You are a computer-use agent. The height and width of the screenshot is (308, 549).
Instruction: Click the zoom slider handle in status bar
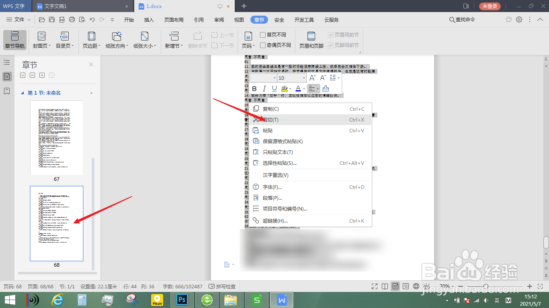[x=486, y=286]
